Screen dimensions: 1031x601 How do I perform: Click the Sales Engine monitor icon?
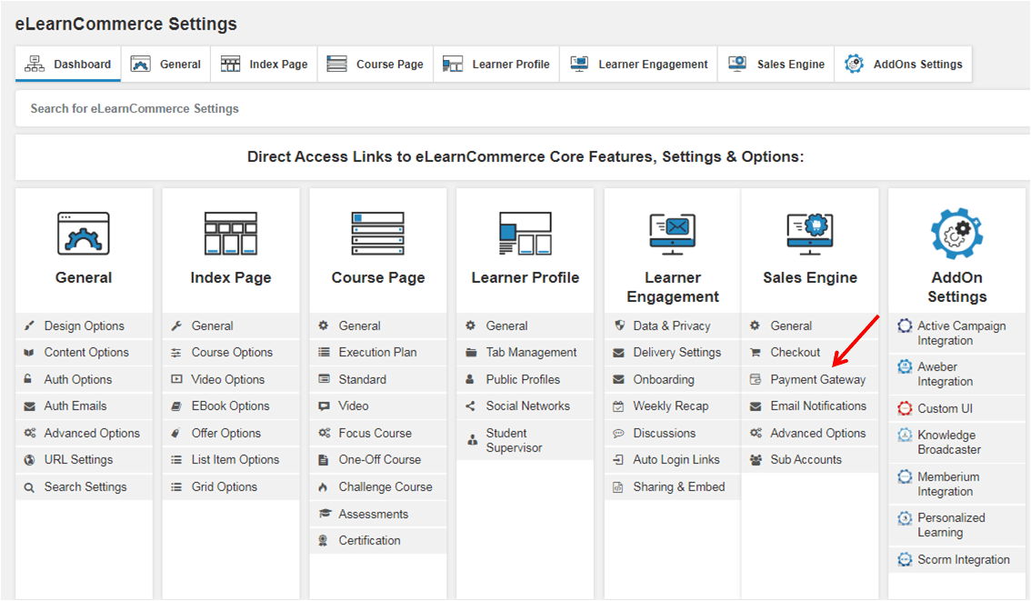809,234
